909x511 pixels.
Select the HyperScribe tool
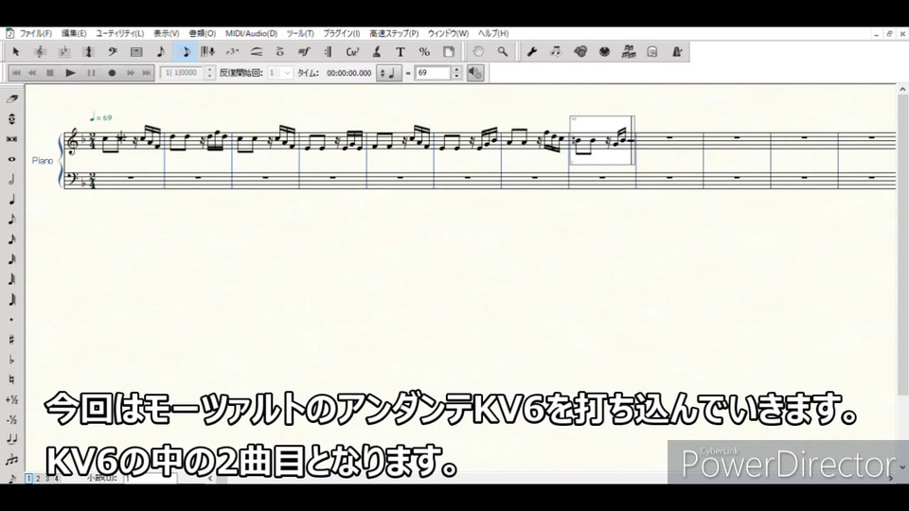(x=208, y=52)
